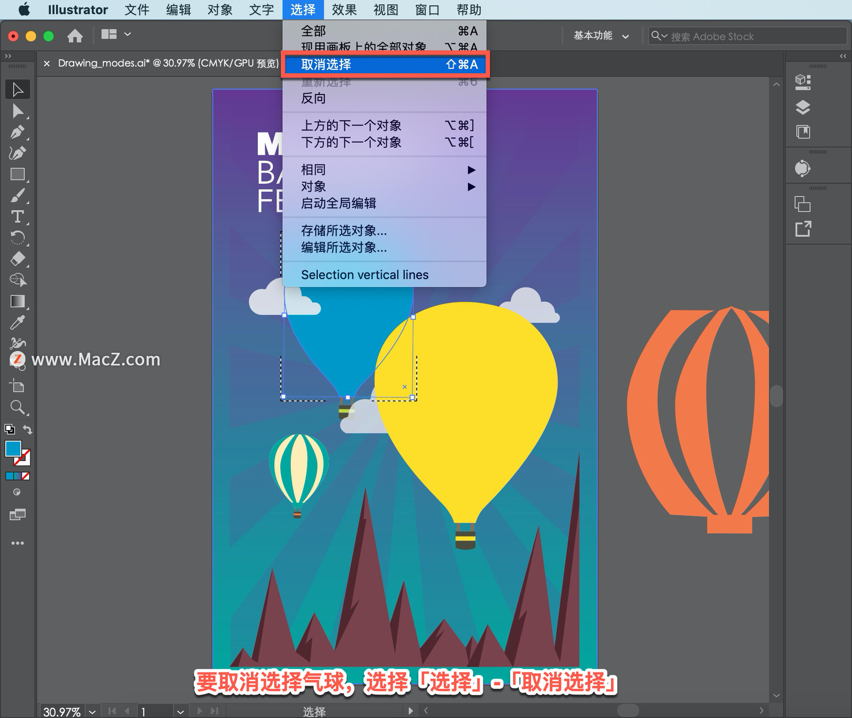This screenshot has height=718, width=852.
Task: Select the Rectangle tool
Action: [x=18, y=174]
